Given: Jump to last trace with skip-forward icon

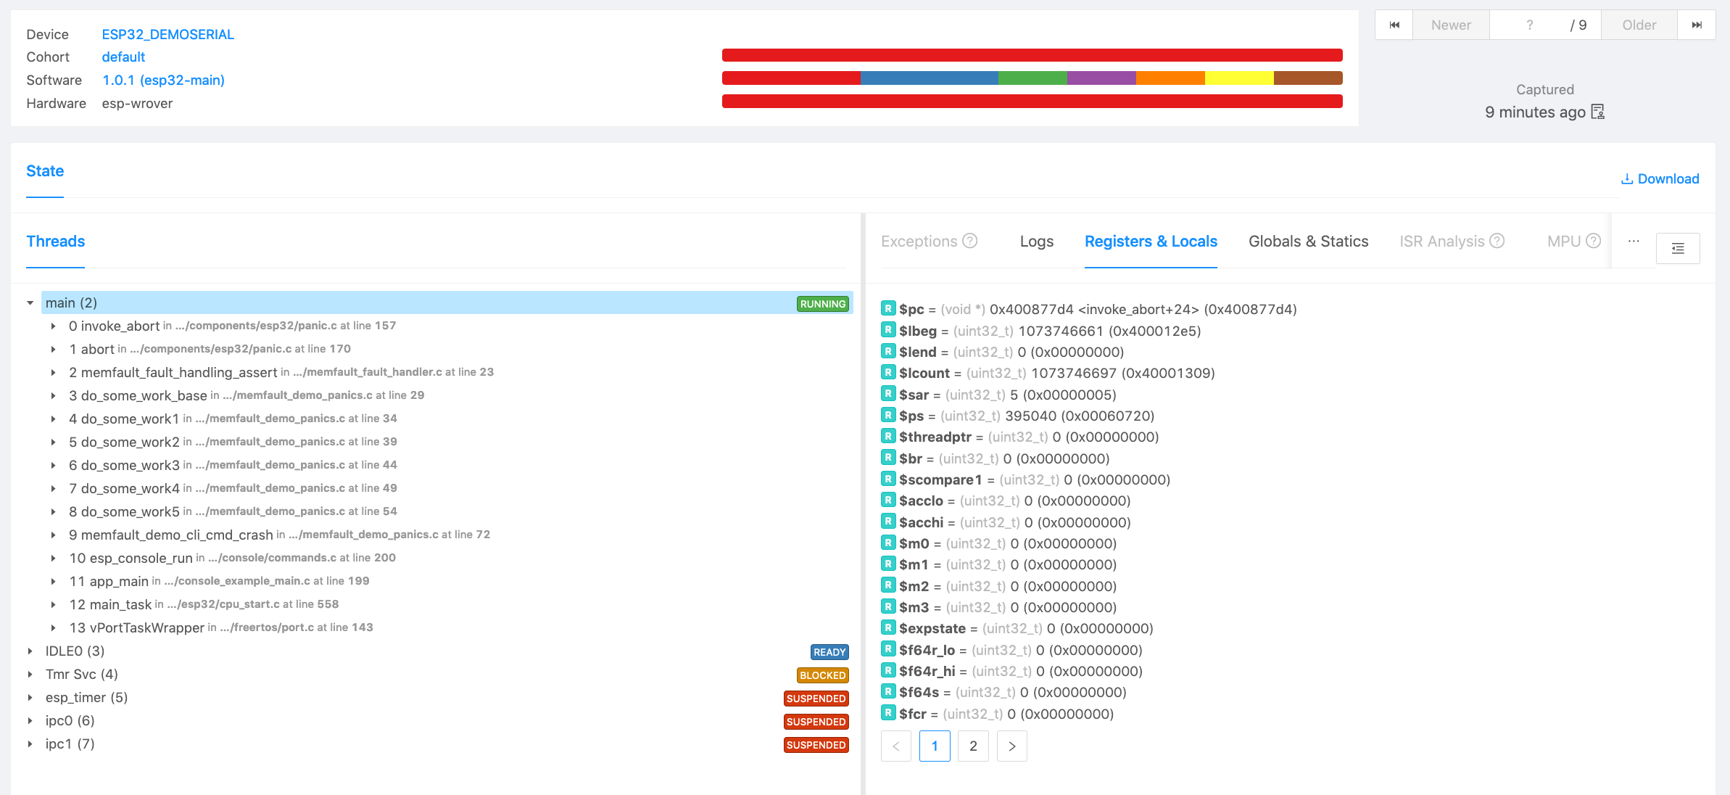Looking at the screenshot, I should coord(1697,25).
